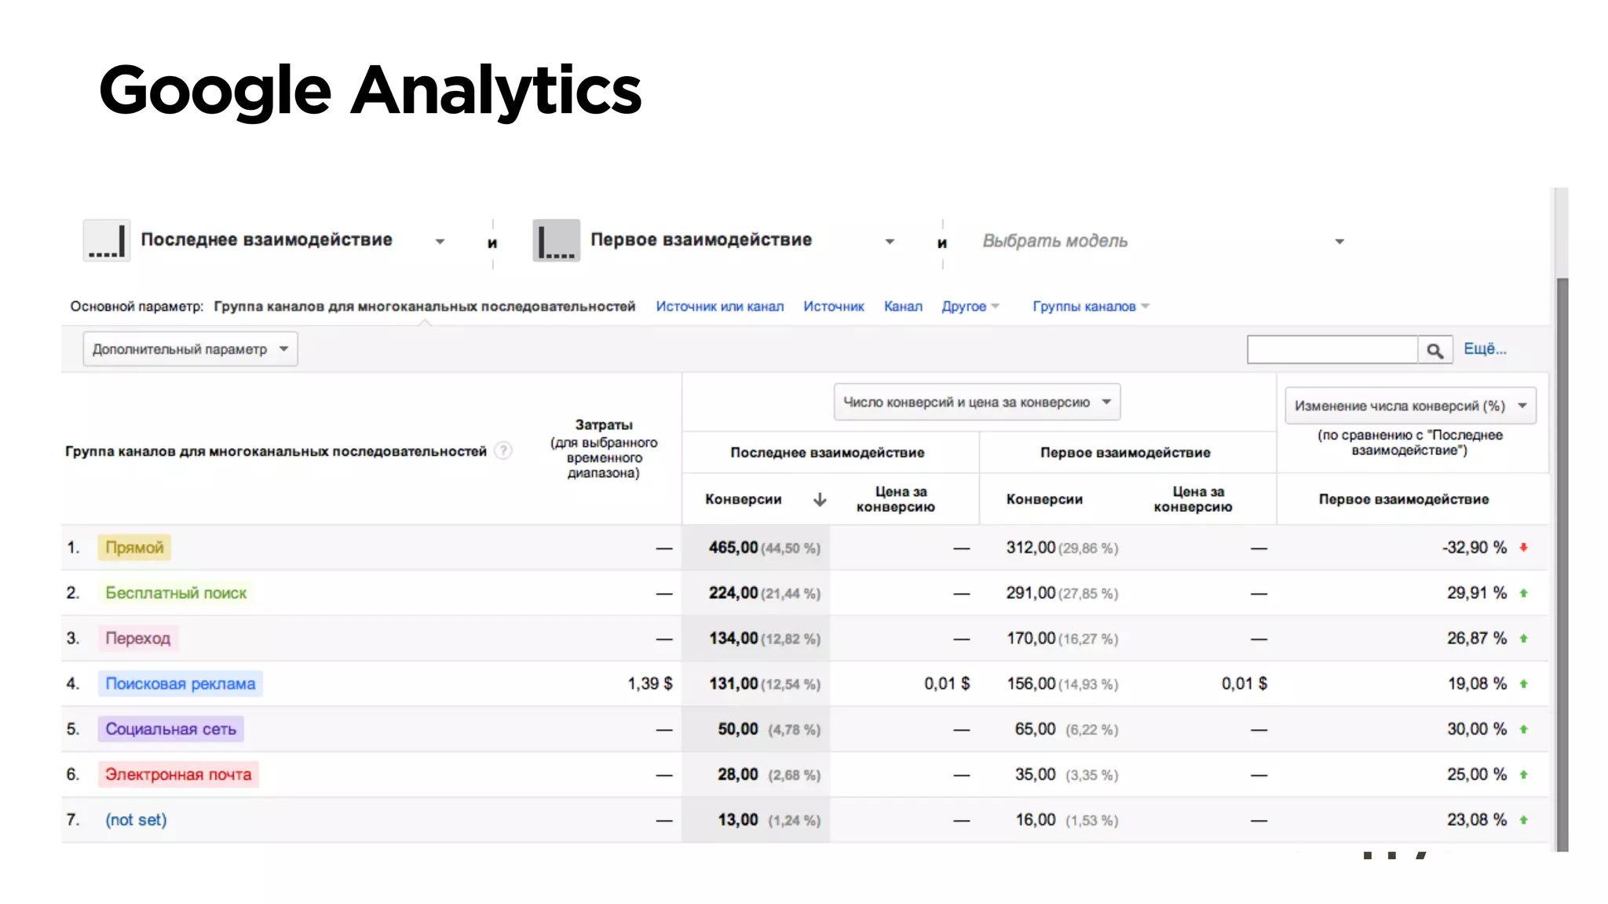Focus the table search input field
Image resolution: width=1608 pixels, height=904 pixels.
click(1332, 350)
